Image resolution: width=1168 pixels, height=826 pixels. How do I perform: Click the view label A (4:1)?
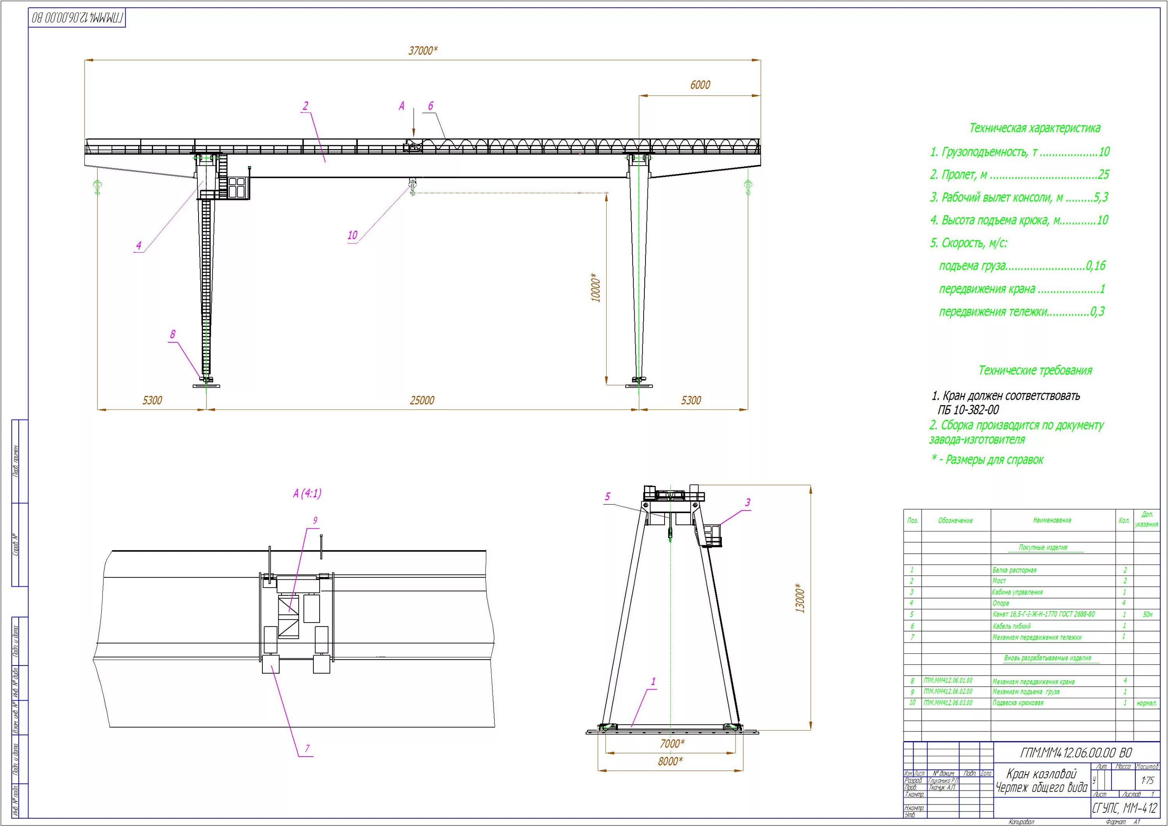[x=307, y=493]
